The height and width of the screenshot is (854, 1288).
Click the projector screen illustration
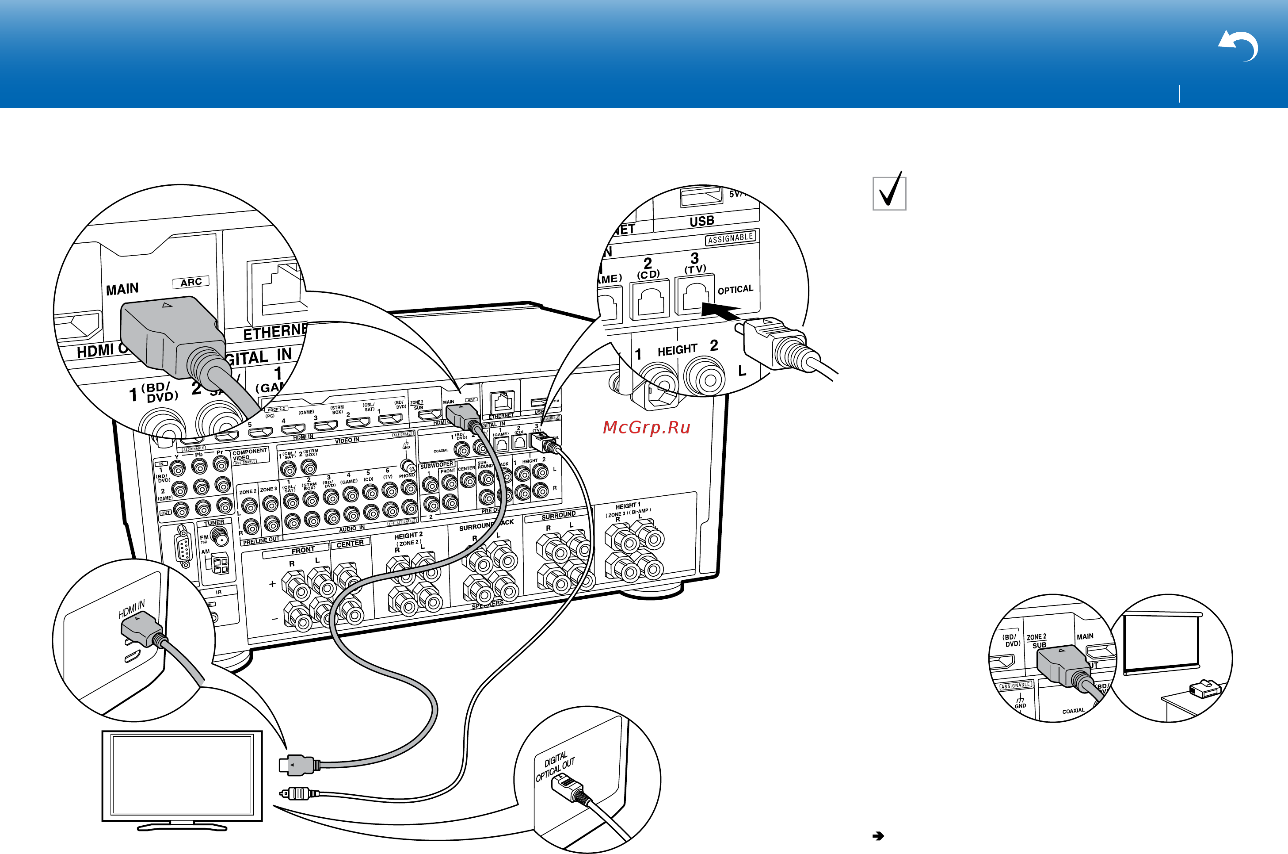tap(1162, 643)
